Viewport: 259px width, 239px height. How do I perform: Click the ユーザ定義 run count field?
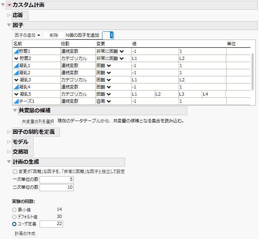point(51,224)
